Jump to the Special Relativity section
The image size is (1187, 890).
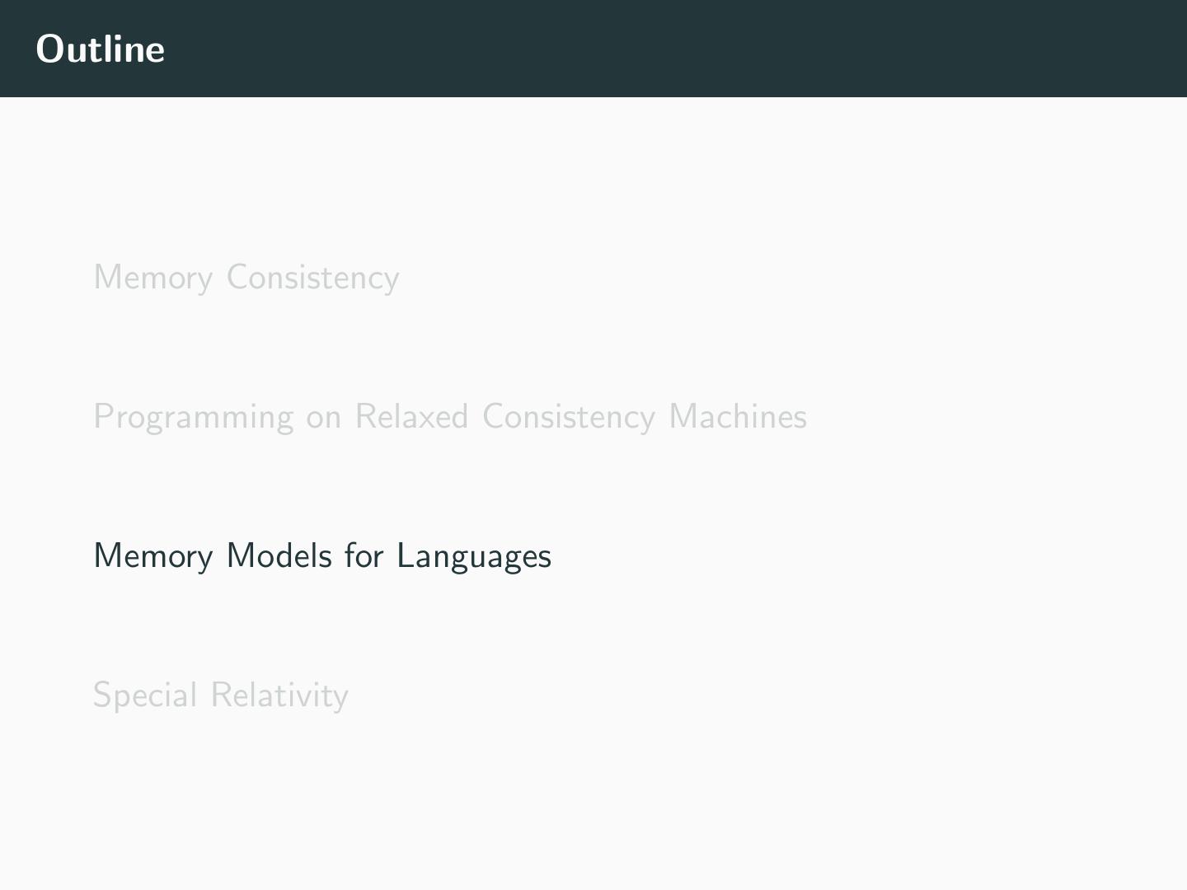tap(220, 696)
